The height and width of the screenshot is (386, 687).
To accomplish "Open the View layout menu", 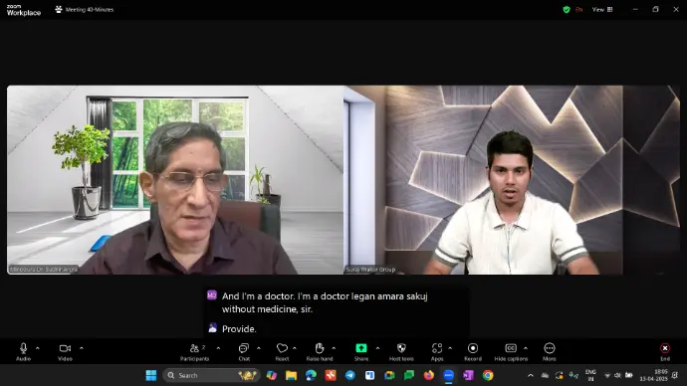I will [602, 9].
